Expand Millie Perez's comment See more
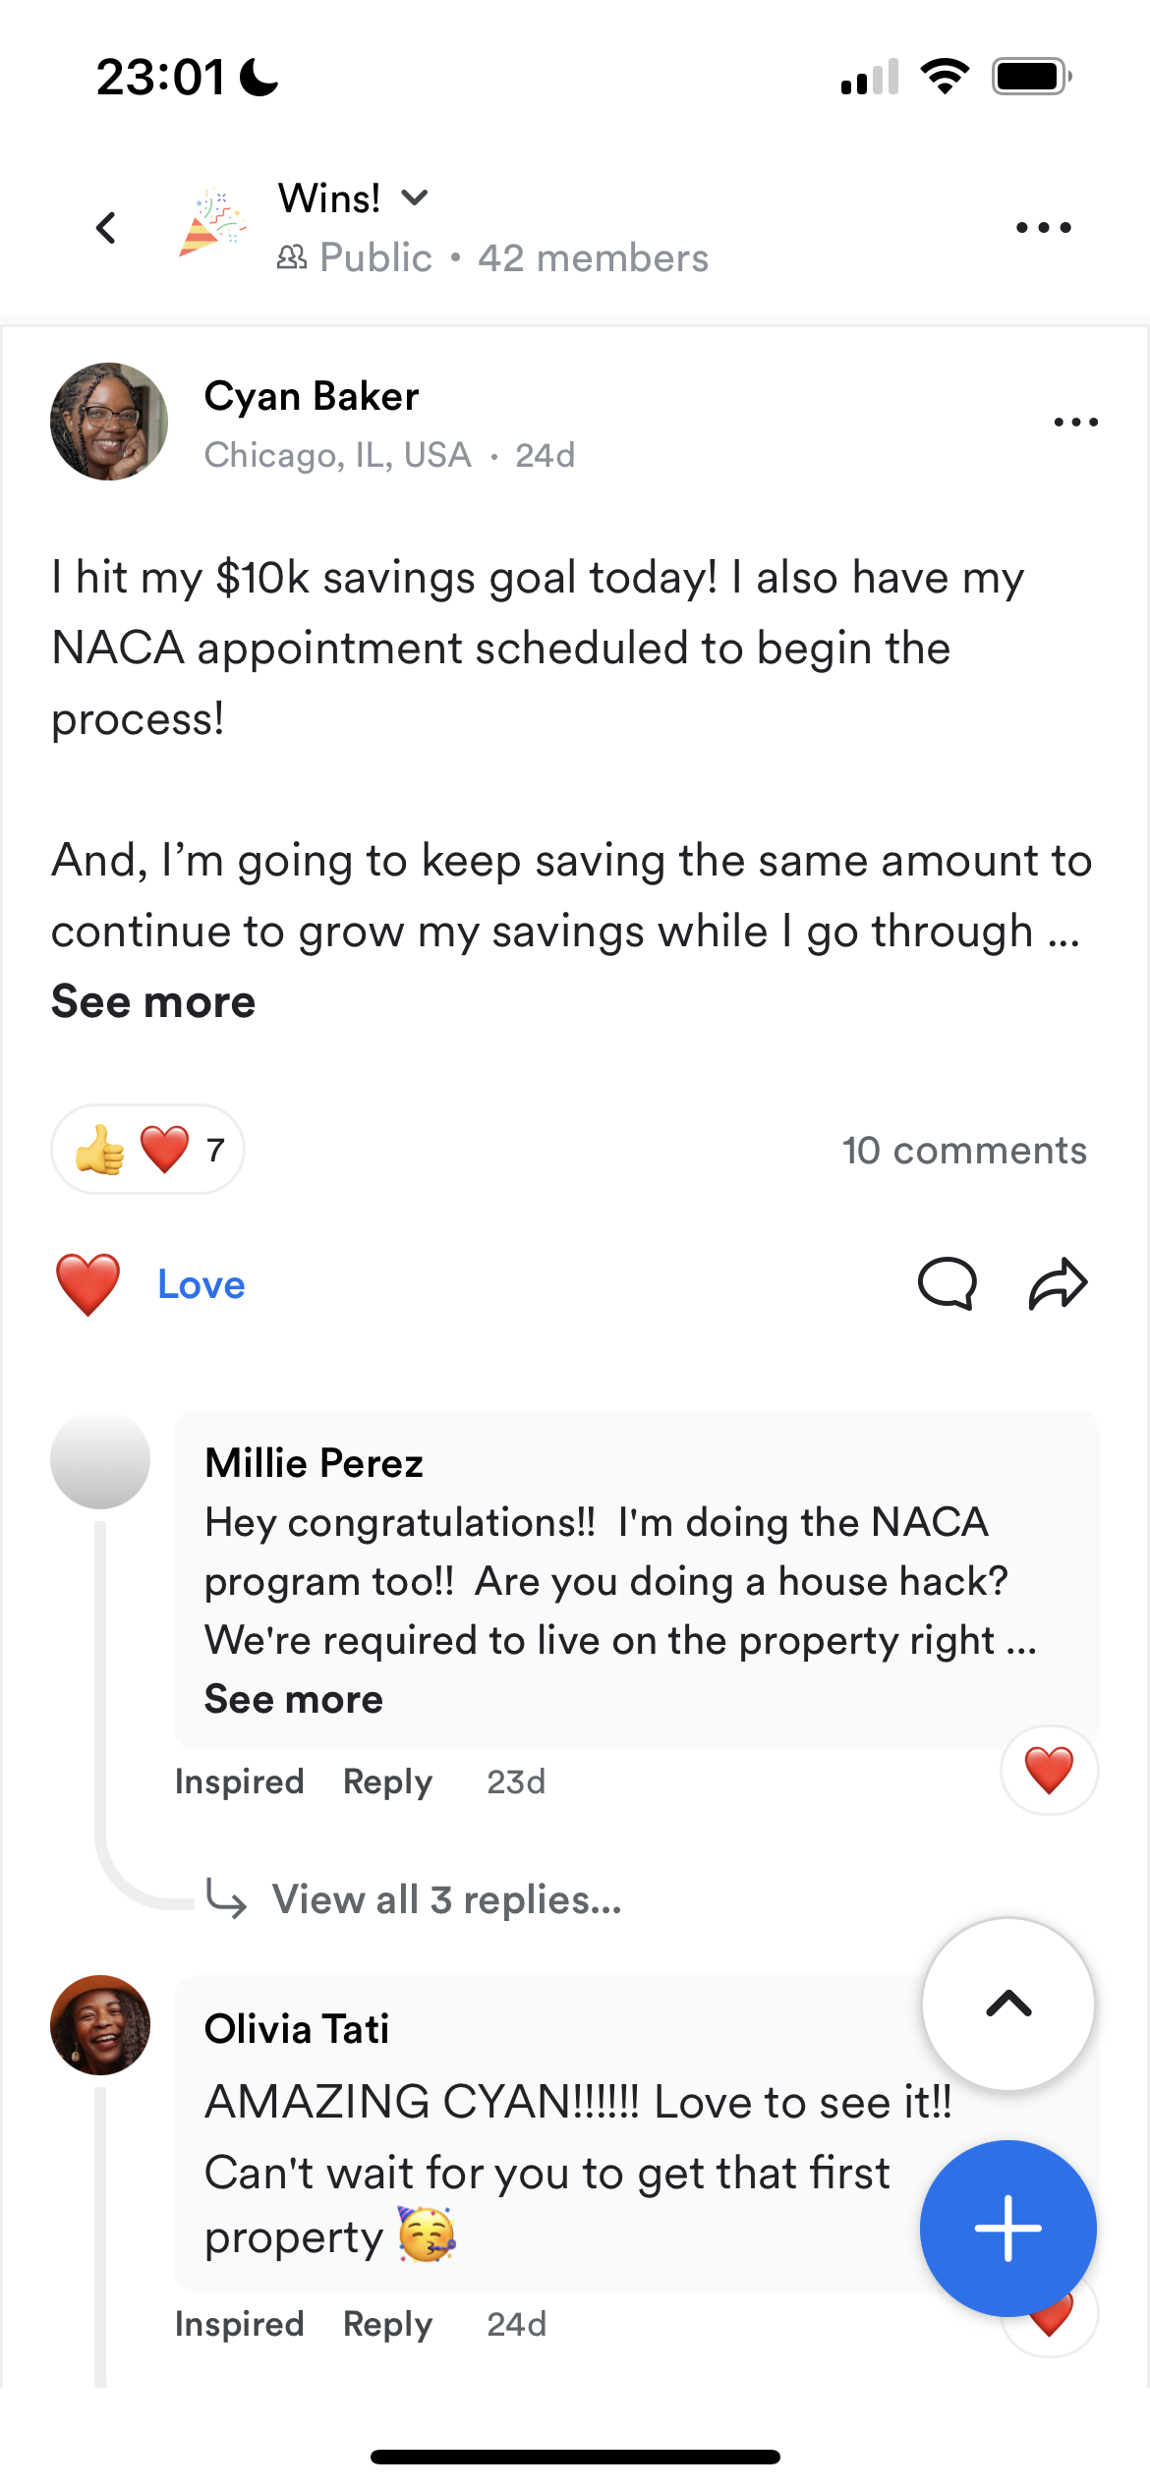 pos(293,1700)
